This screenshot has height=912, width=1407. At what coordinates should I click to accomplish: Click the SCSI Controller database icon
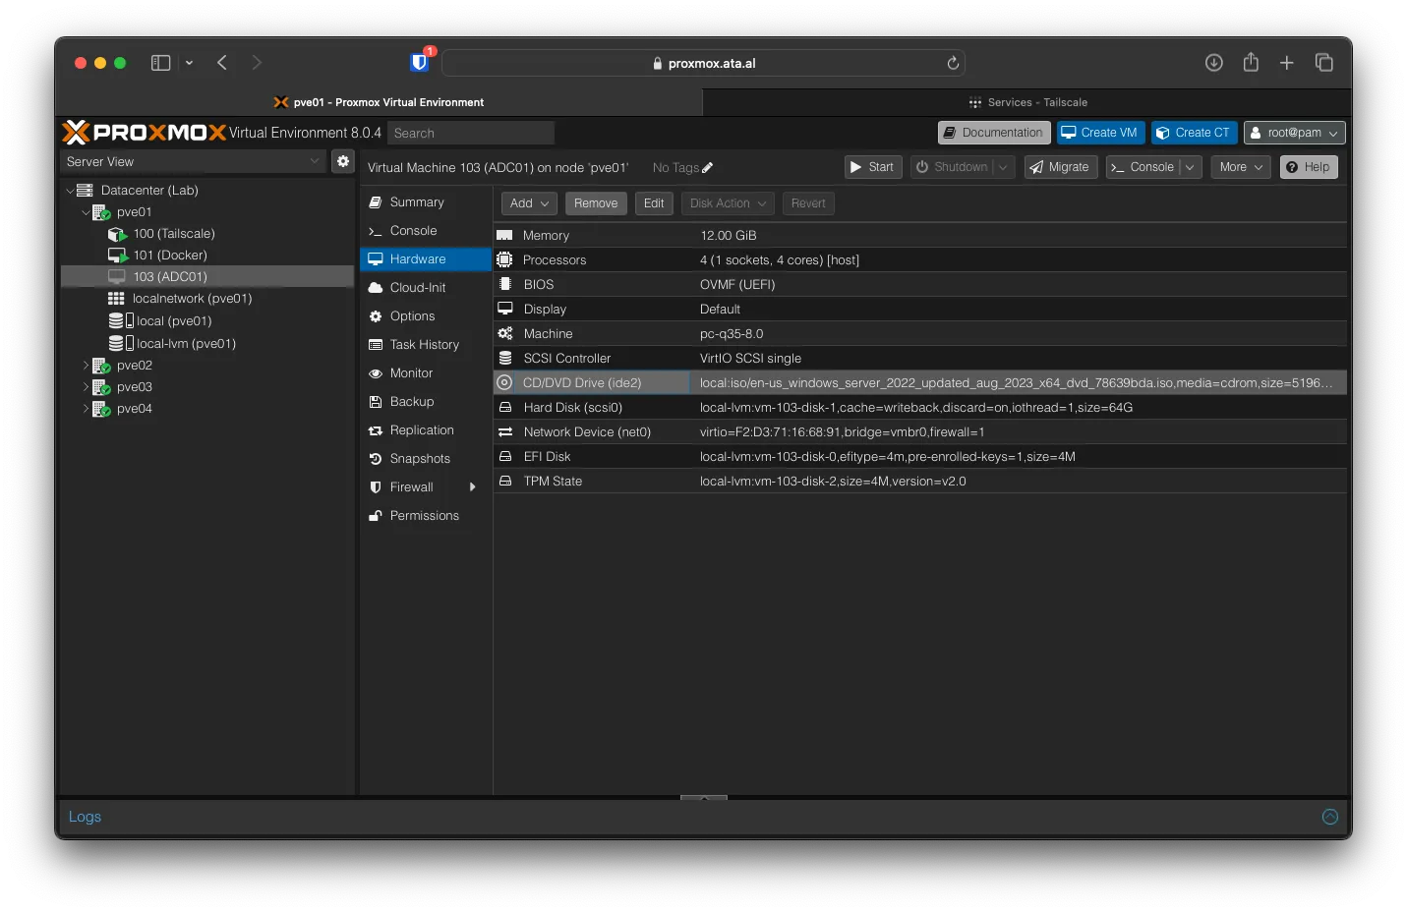tap(505, 359)
